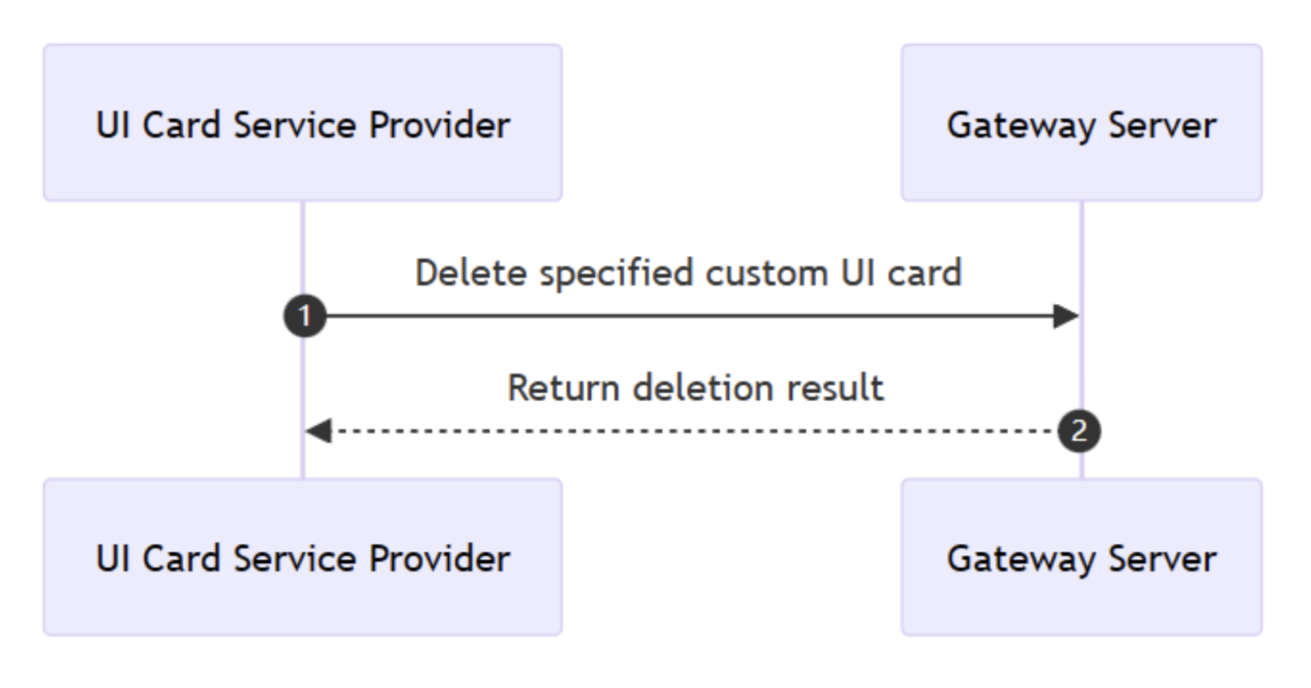
Task: Click the solid arrowhead pointing at Gateway Server
Action: [1066, 317]
